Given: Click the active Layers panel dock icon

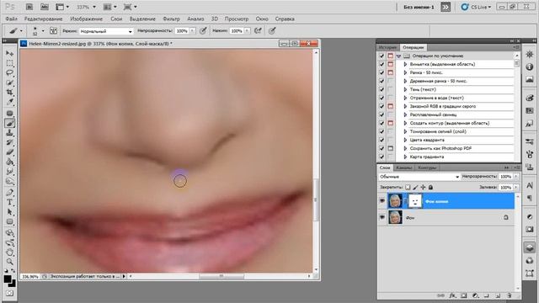Looking at the screenshot, I should [x=530, y=247].
